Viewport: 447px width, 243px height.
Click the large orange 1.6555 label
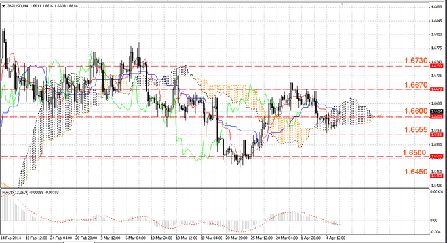[416, 130]
